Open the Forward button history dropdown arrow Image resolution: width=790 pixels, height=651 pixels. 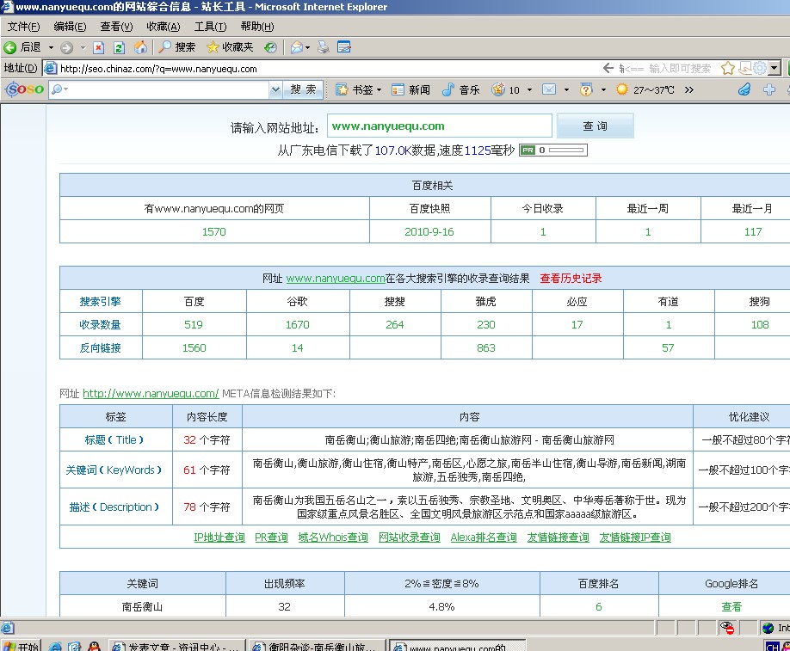pyautogui.click(x=83, y=48)
